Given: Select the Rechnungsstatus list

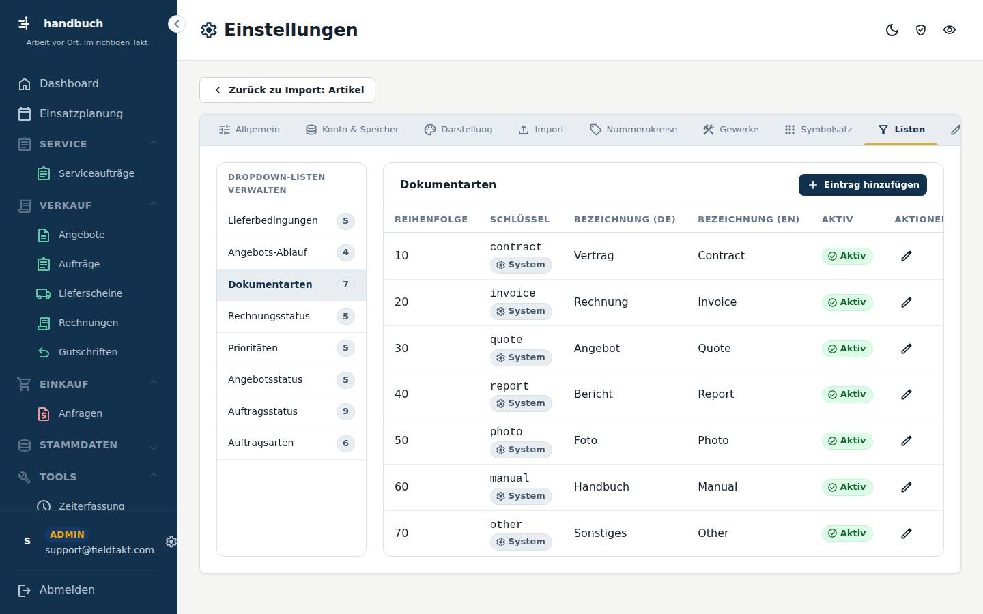Looking at the screenshot, I should pyautogui.click(x=291, y=317).
